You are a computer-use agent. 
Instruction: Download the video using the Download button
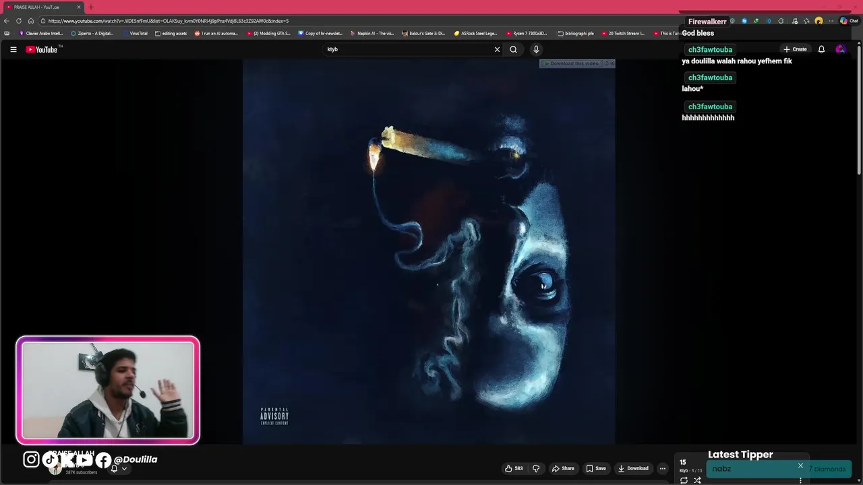(633, 468)
